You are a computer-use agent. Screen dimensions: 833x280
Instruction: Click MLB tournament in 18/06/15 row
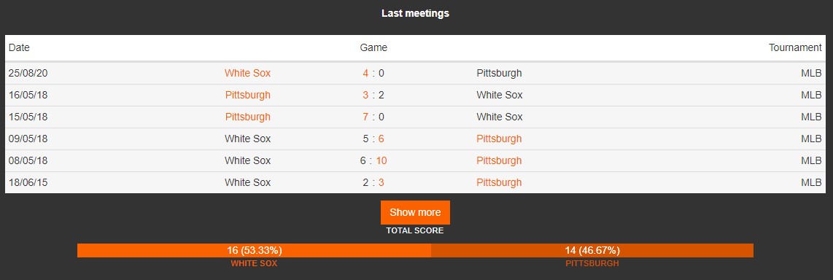811,182
